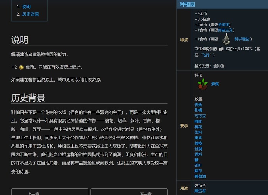
Task: Go to next chapter 下一章 button
Action: pos(129,192)
